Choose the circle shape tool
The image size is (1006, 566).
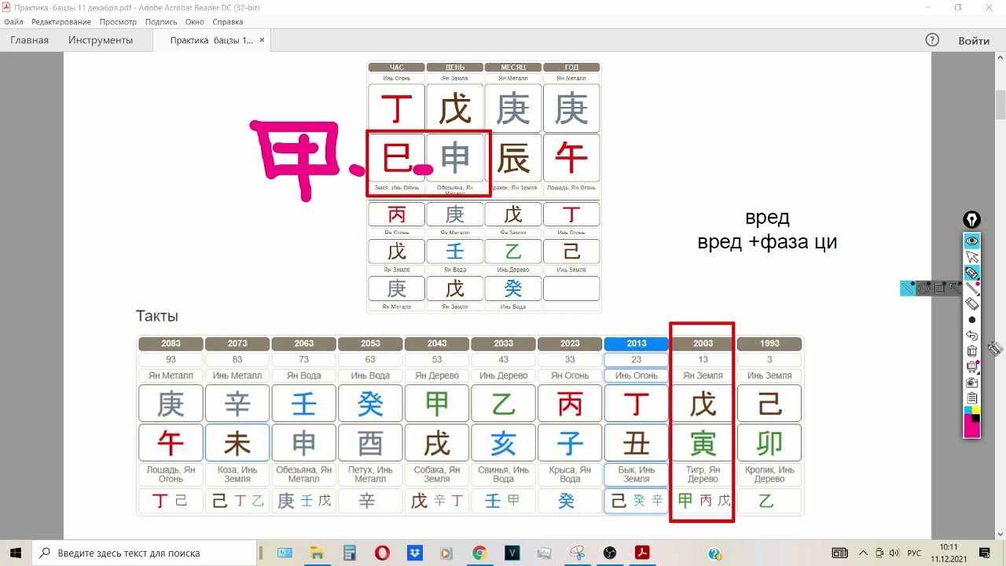(923, 289)
